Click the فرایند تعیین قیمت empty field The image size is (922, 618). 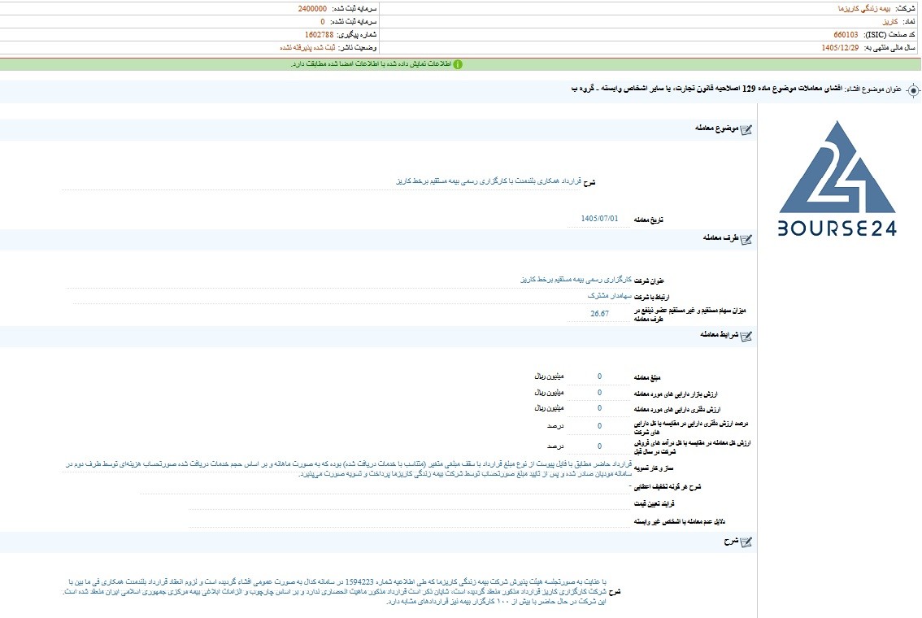tap(409, 504)
